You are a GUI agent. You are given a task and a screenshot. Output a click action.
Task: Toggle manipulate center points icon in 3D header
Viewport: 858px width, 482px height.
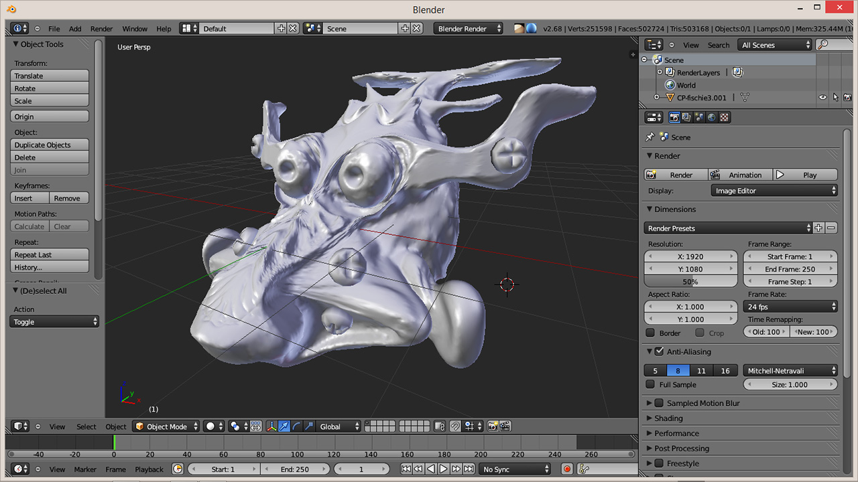click(255, 426)
